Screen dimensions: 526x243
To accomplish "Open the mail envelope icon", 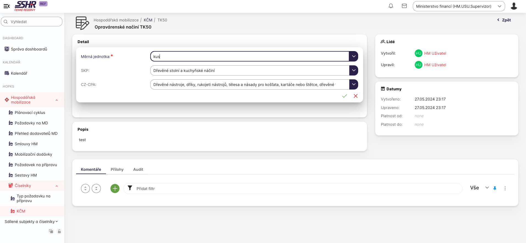I will (404, 6).
